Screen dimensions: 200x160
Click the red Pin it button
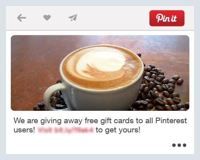tap(167, 18)
